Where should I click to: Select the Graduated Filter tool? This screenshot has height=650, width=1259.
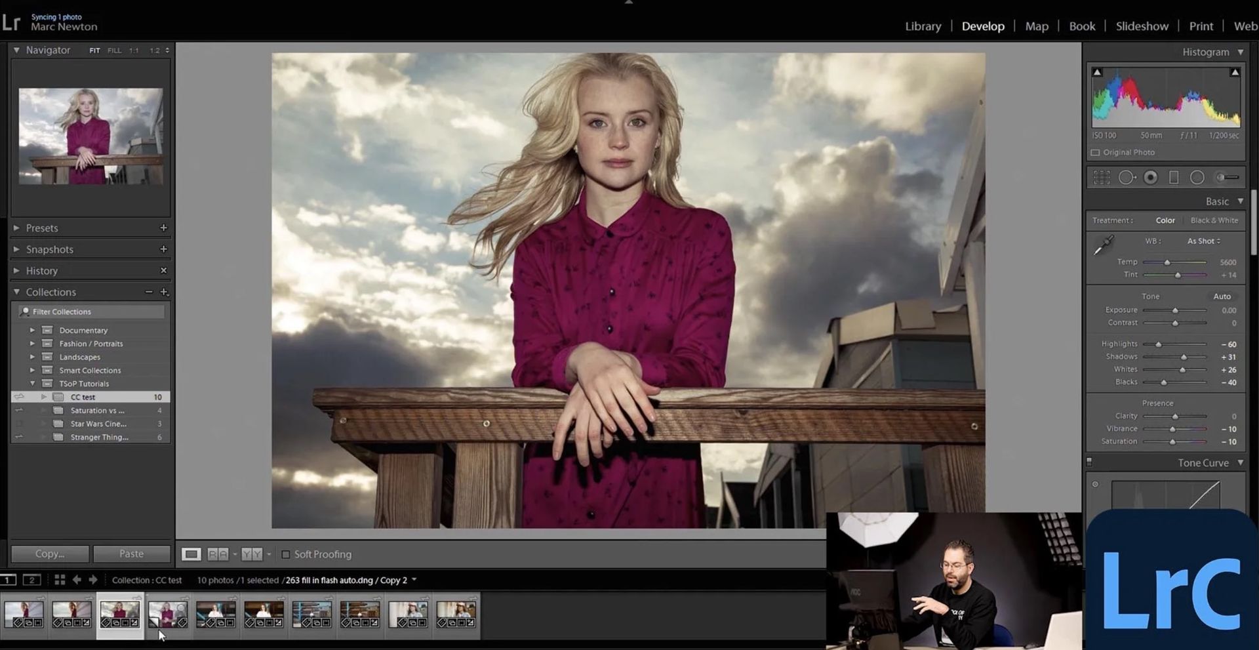(x=1174, y=177)
